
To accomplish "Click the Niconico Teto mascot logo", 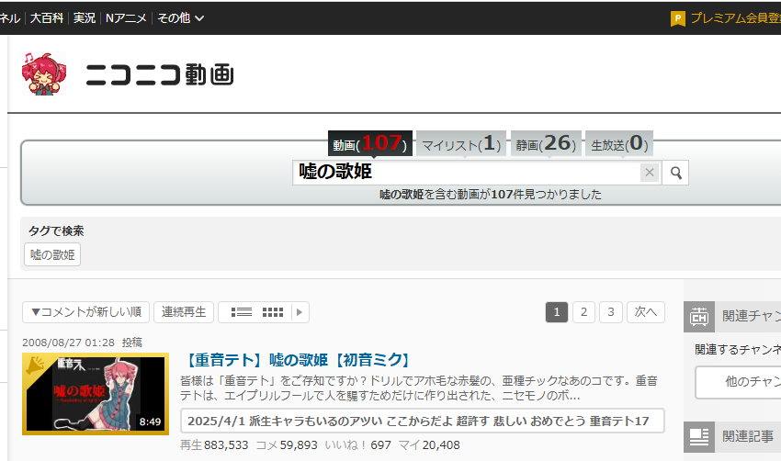I will pos(44,73).
